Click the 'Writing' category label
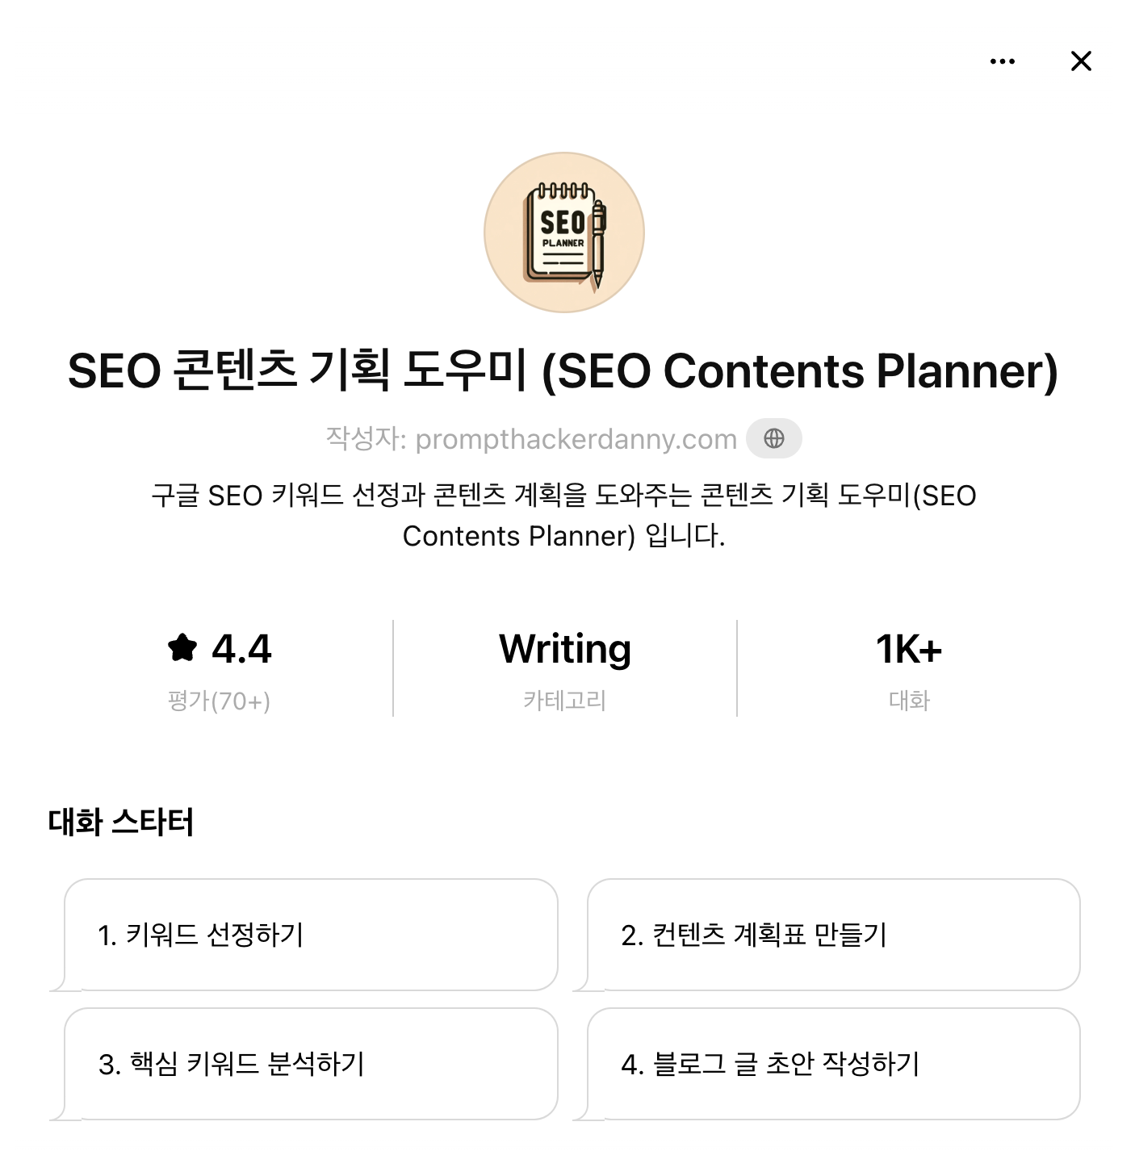This screenshot has height=1151, width=1135. pyautogui.click(x=564, y=648)
